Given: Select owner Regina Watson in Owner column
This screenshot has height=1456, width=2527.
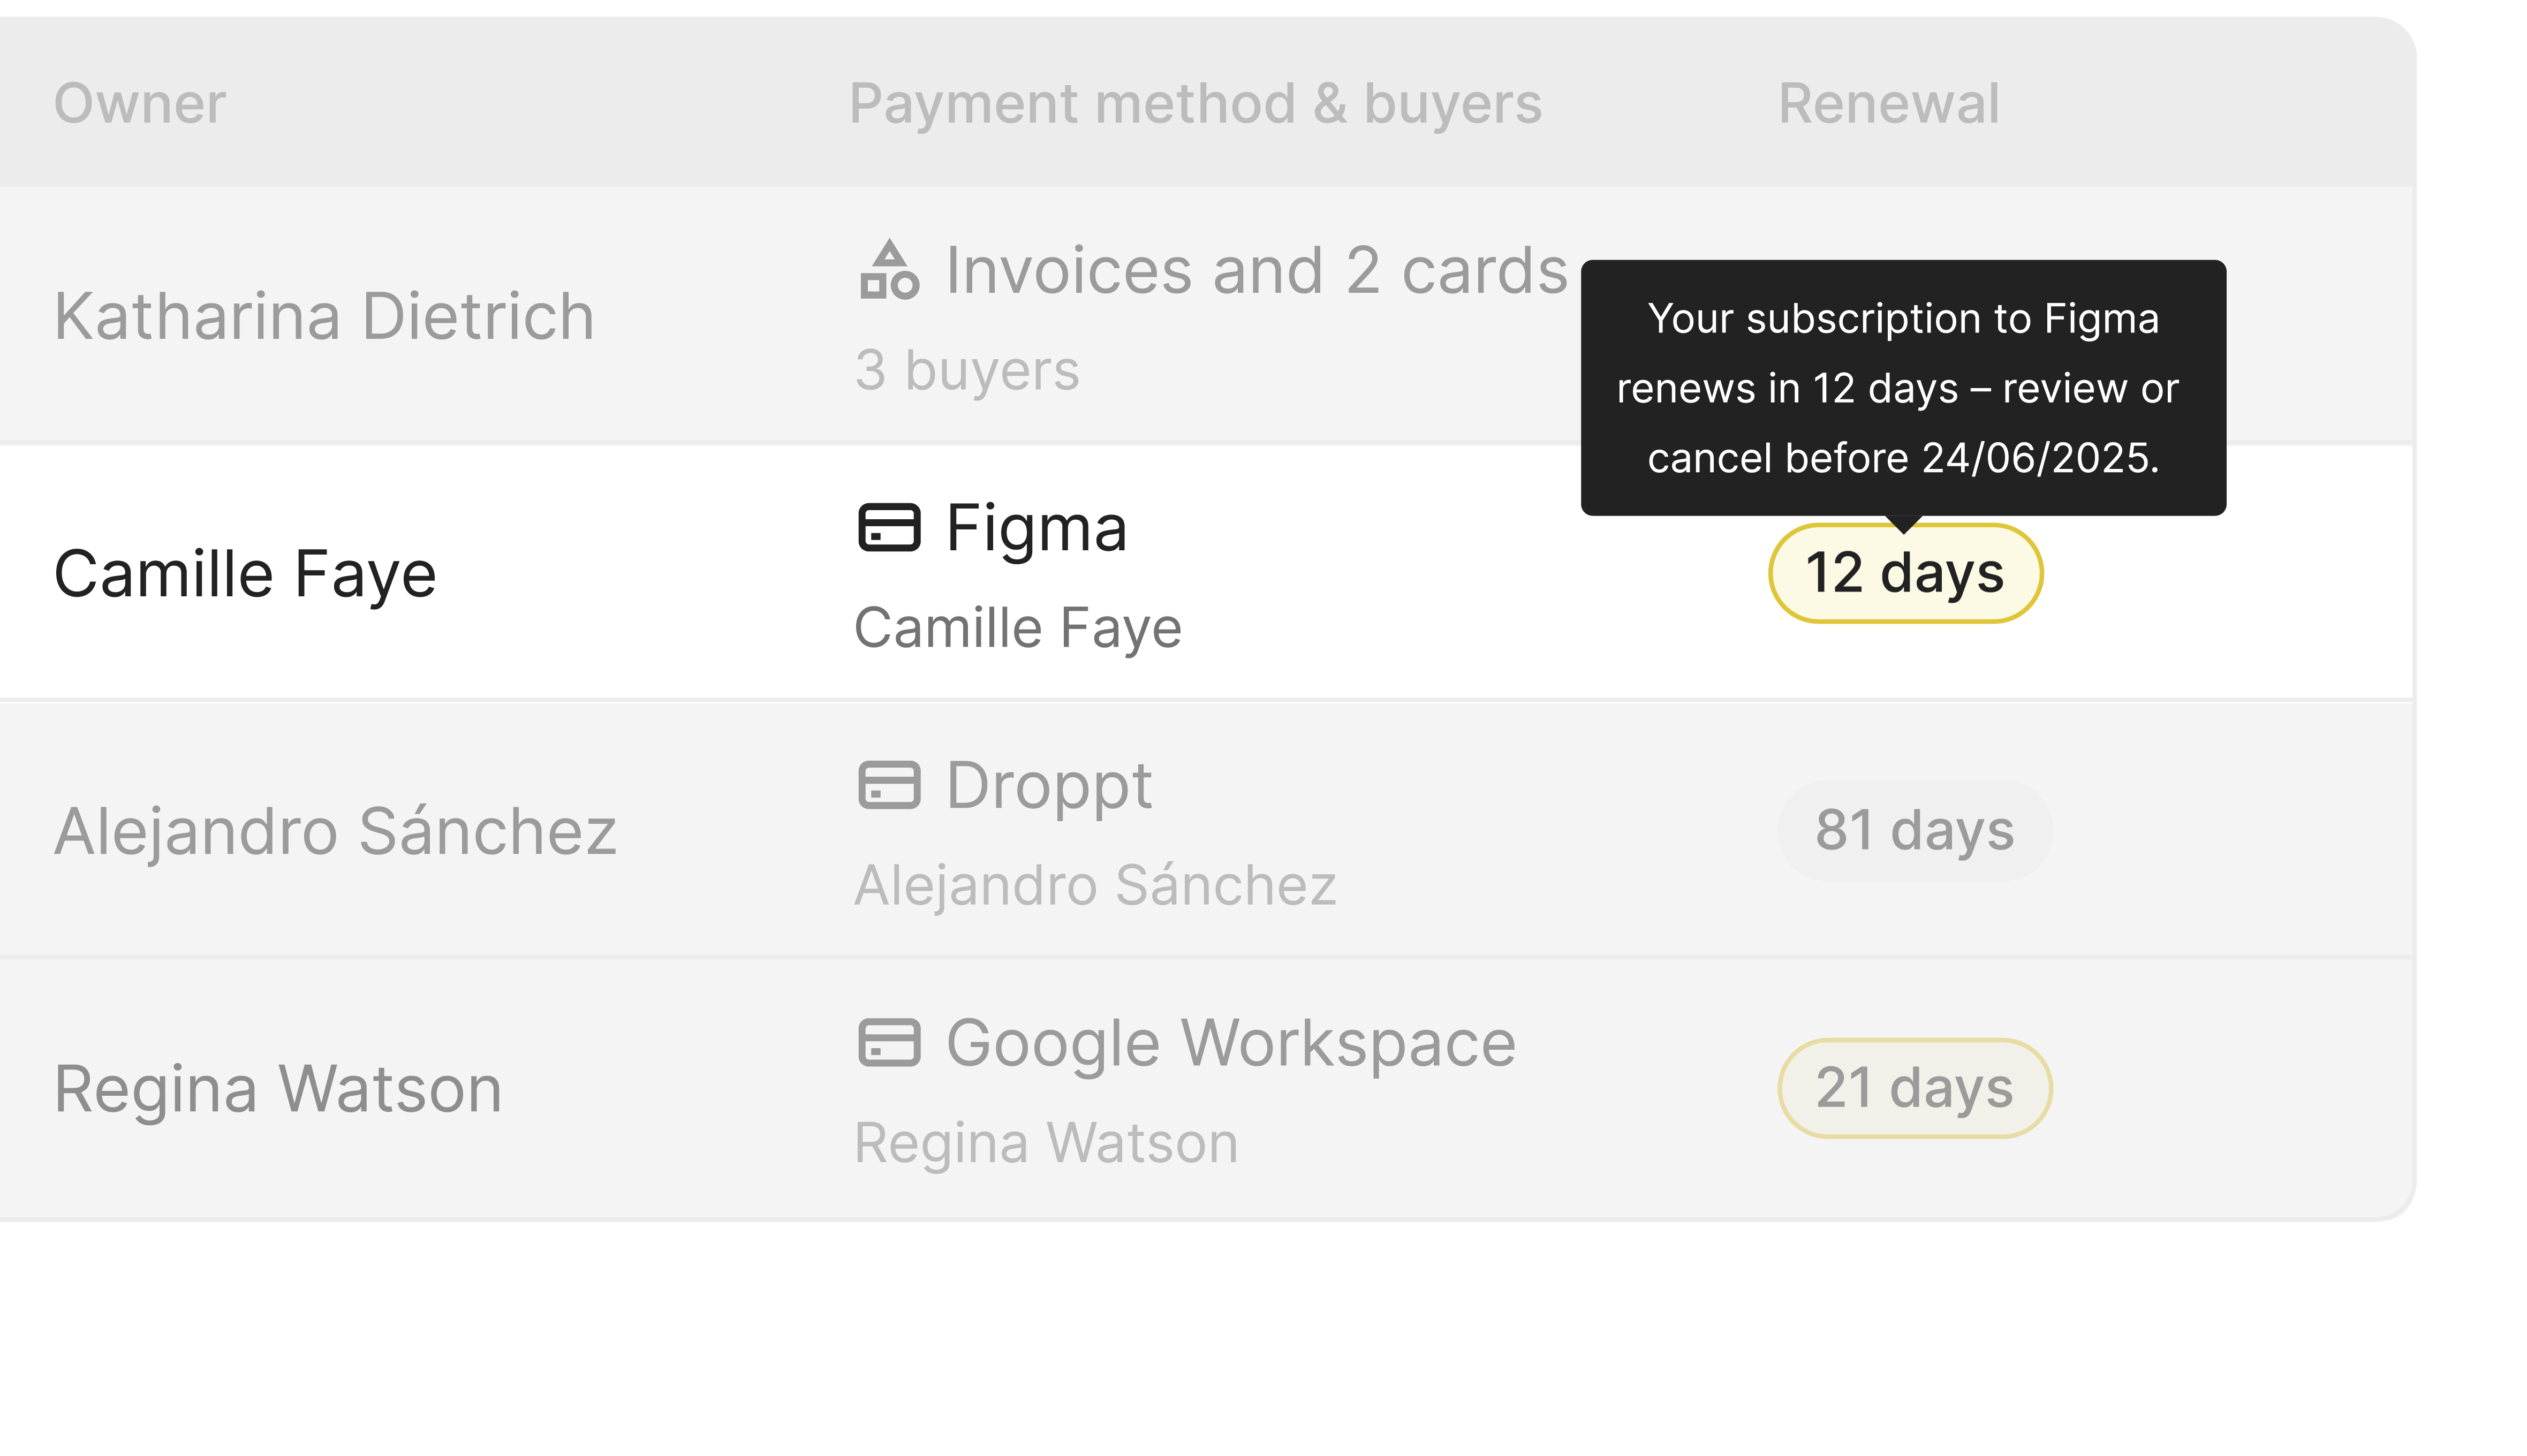Looking at the screenshot, I should click(x=278, y=1088).
